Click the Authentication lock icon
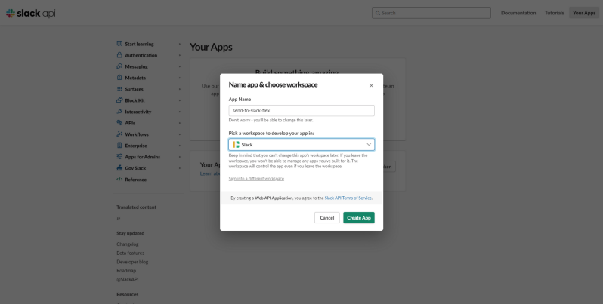The width and height of the screenshot is (603, 304). coord(119,55)
